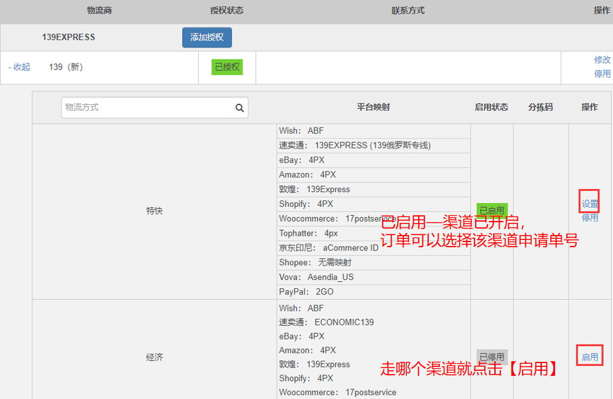Click the 添加授权 button for 139EXPRESS

[x=207, y=38]
